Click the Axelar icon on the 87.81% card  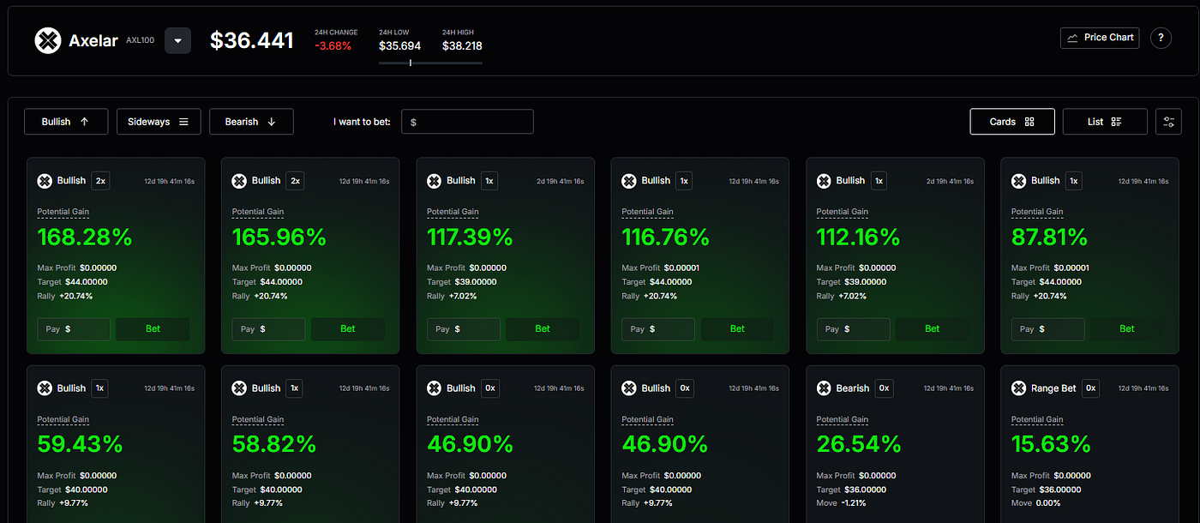(1018, 181)
